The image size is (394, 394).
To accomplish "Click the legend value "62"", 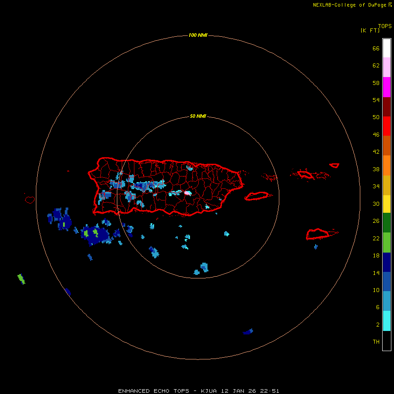I will [x=376, y=66].
